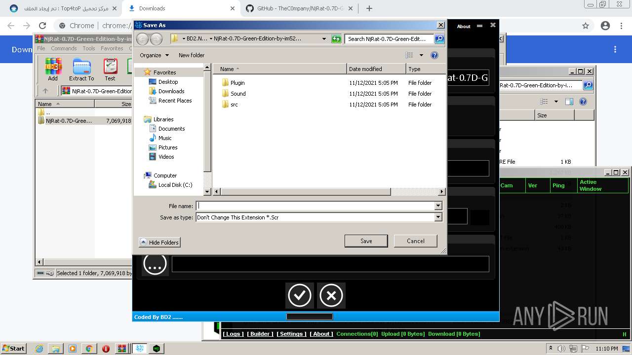
Task: Open the Organize menu
Action: (154, 55)
